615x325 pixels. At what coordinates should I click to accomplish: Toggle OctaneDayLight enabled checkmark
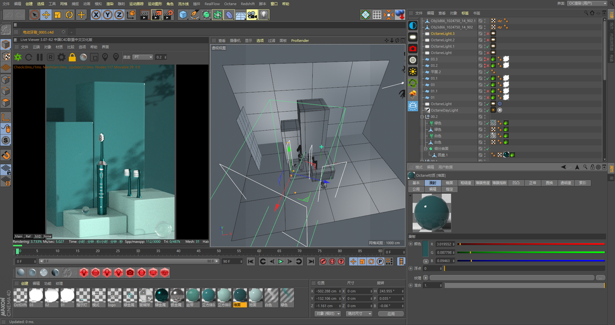point(488,110)
